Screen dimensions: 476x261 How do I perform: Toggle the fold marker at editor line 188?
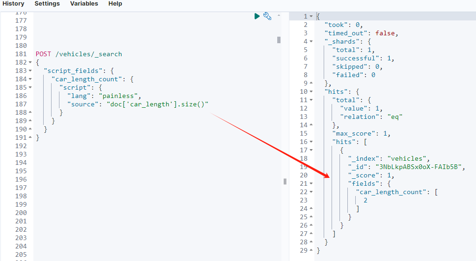pos(30,112)
